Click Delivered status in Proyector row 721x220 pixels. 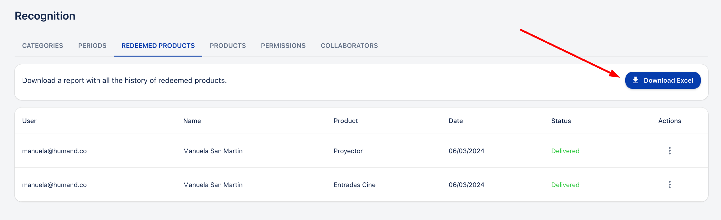click(x=565, y=151)
